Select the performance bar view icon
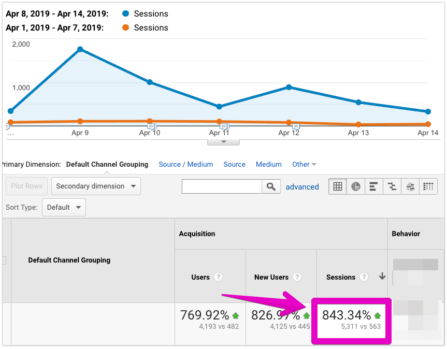The height and width of the screenshot is (349, 447). click(x=373, y=186)
